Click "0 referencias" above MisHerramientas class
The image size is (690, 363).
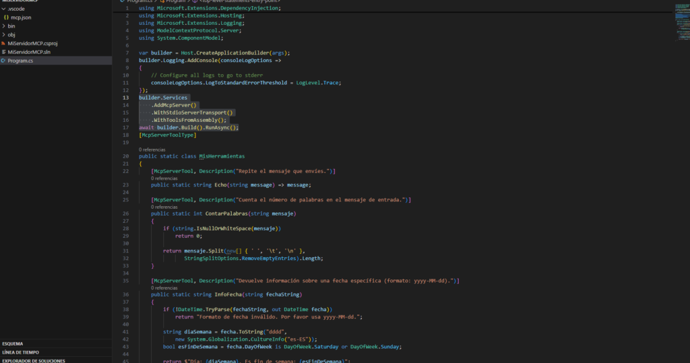[152, 149]
